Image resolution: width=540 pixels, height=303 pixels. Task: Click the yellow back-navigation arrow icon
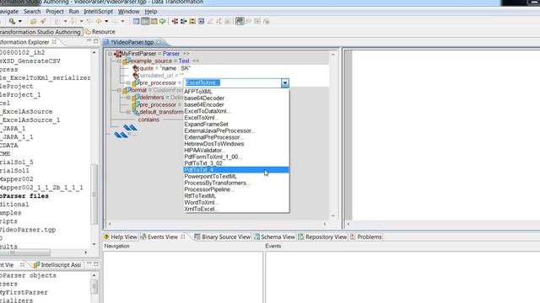(99, 21)
